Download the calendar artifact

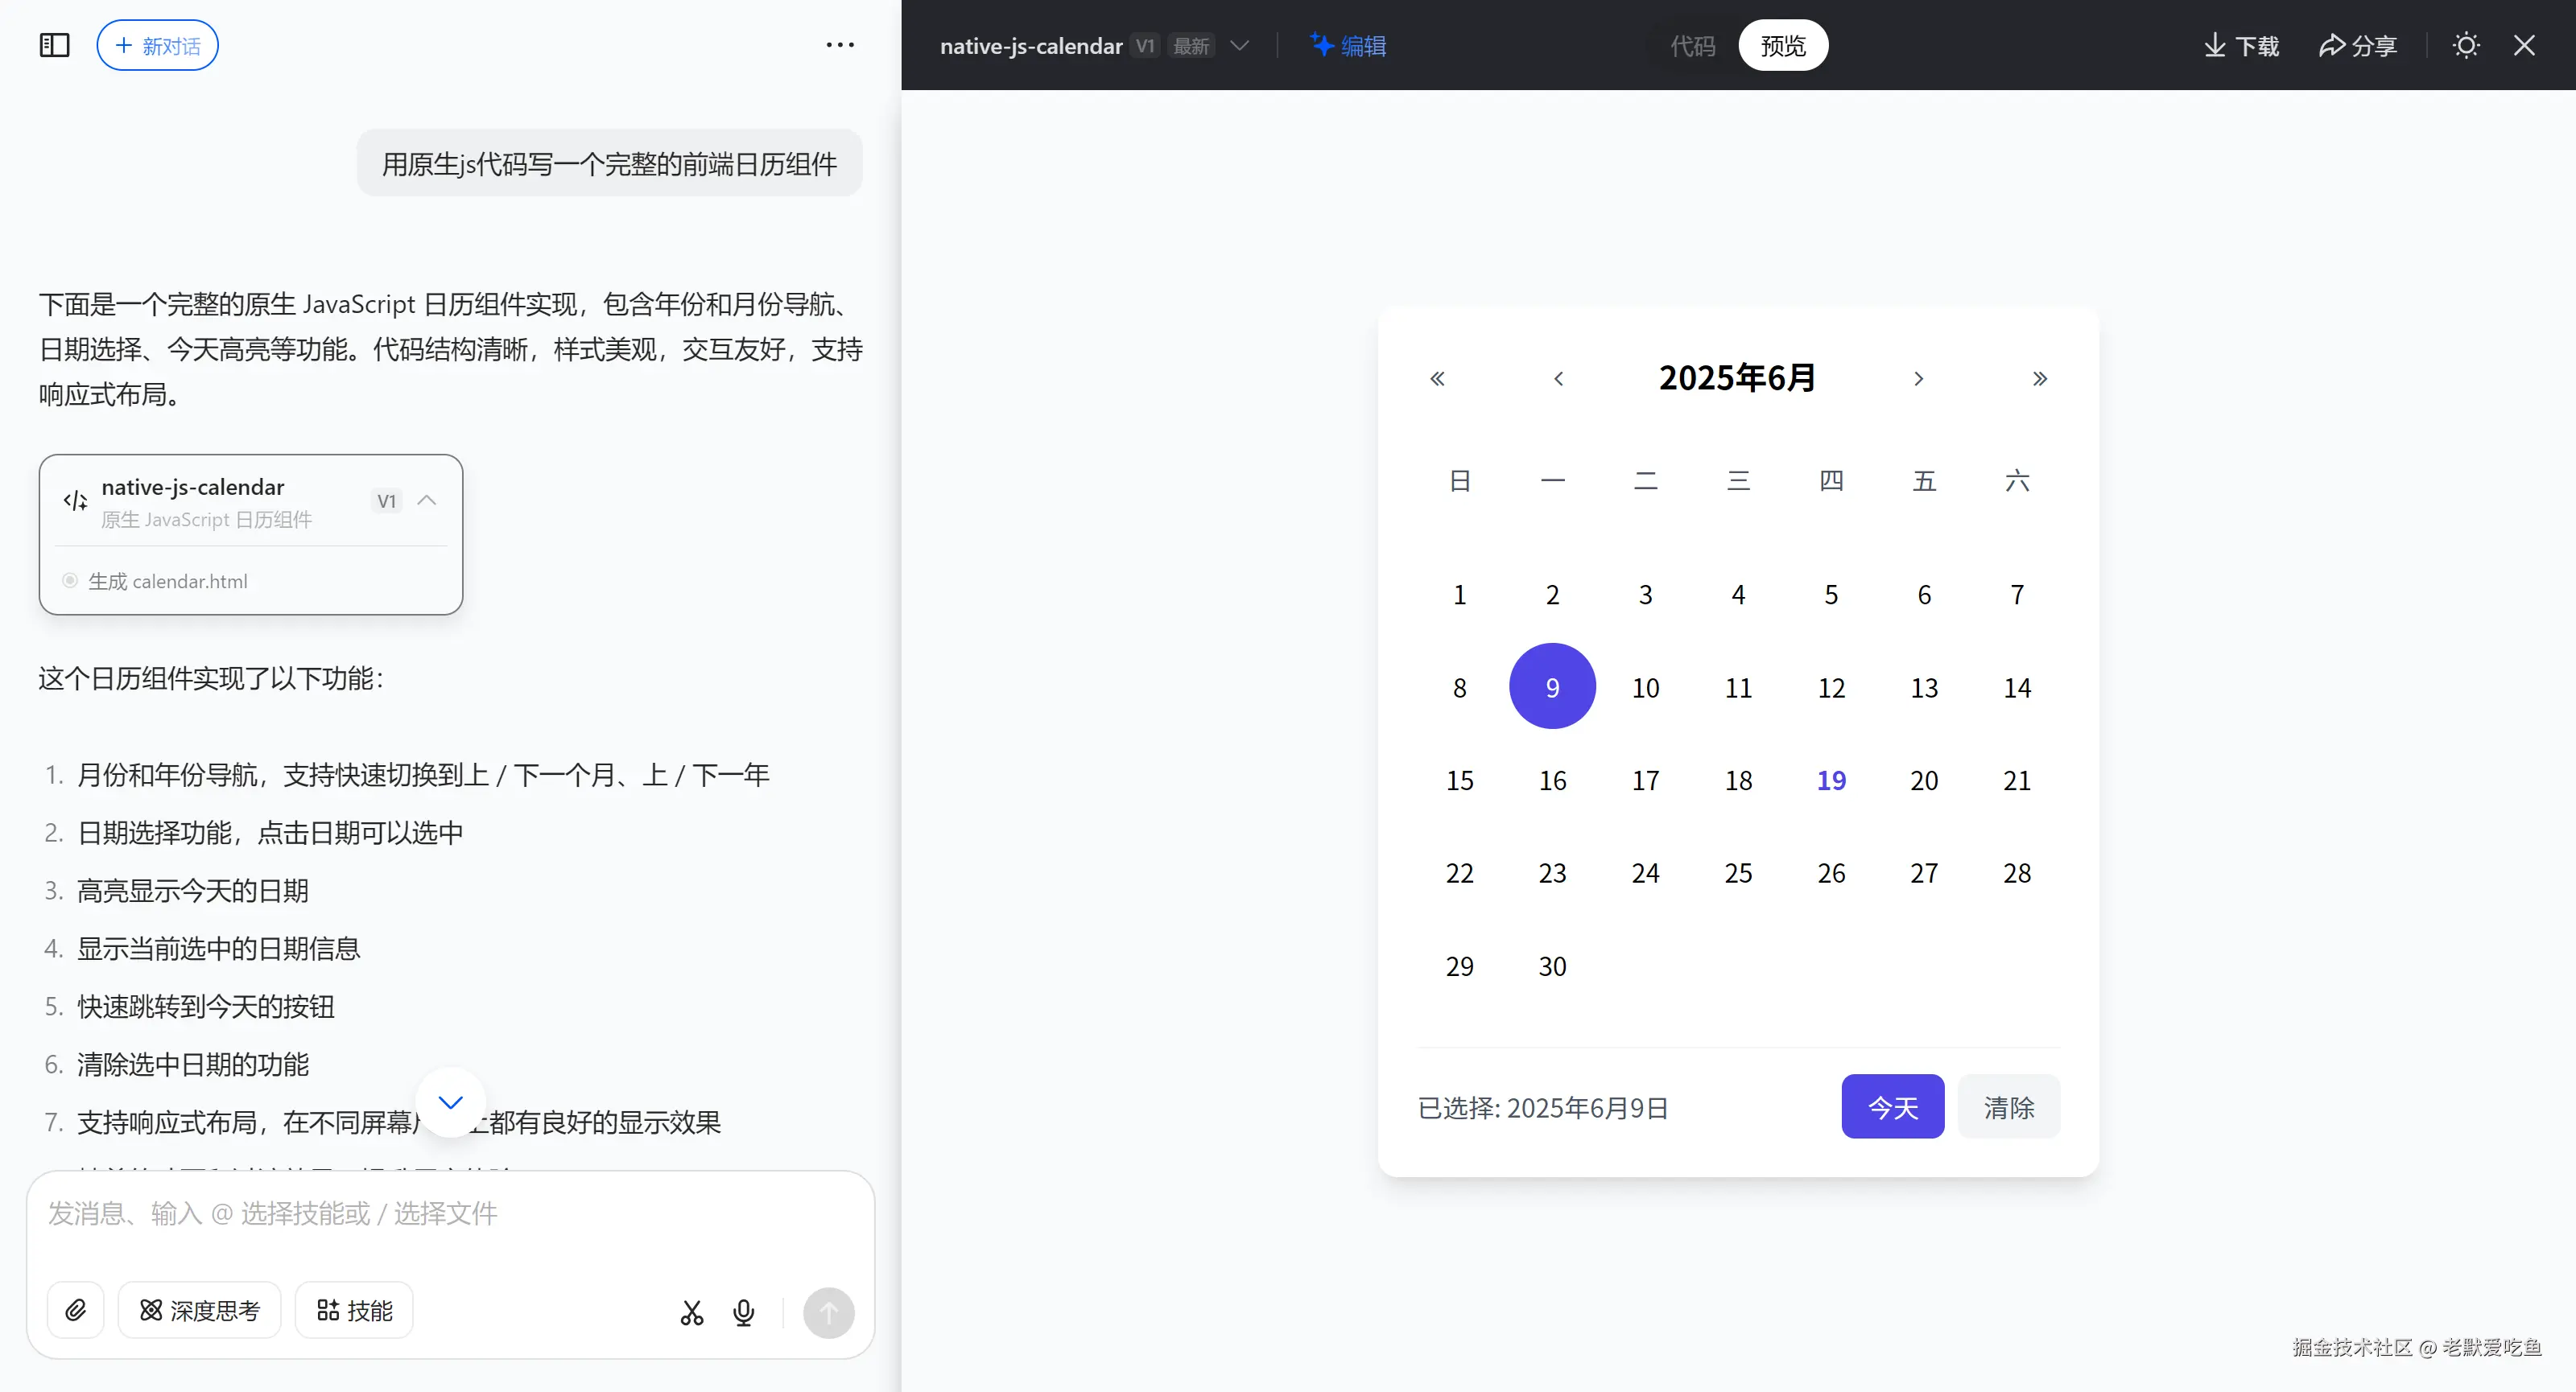[2240, 45]
